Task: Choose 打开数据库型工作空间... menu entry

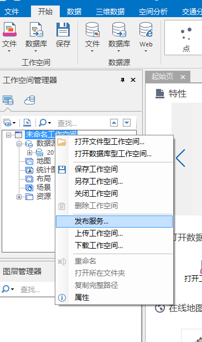Action: point(114,154)
